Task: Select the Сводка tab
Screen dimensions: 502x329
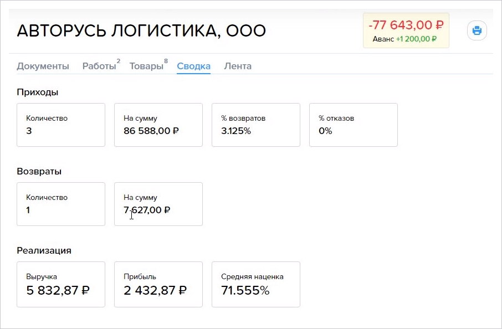Action: (194, 66)
